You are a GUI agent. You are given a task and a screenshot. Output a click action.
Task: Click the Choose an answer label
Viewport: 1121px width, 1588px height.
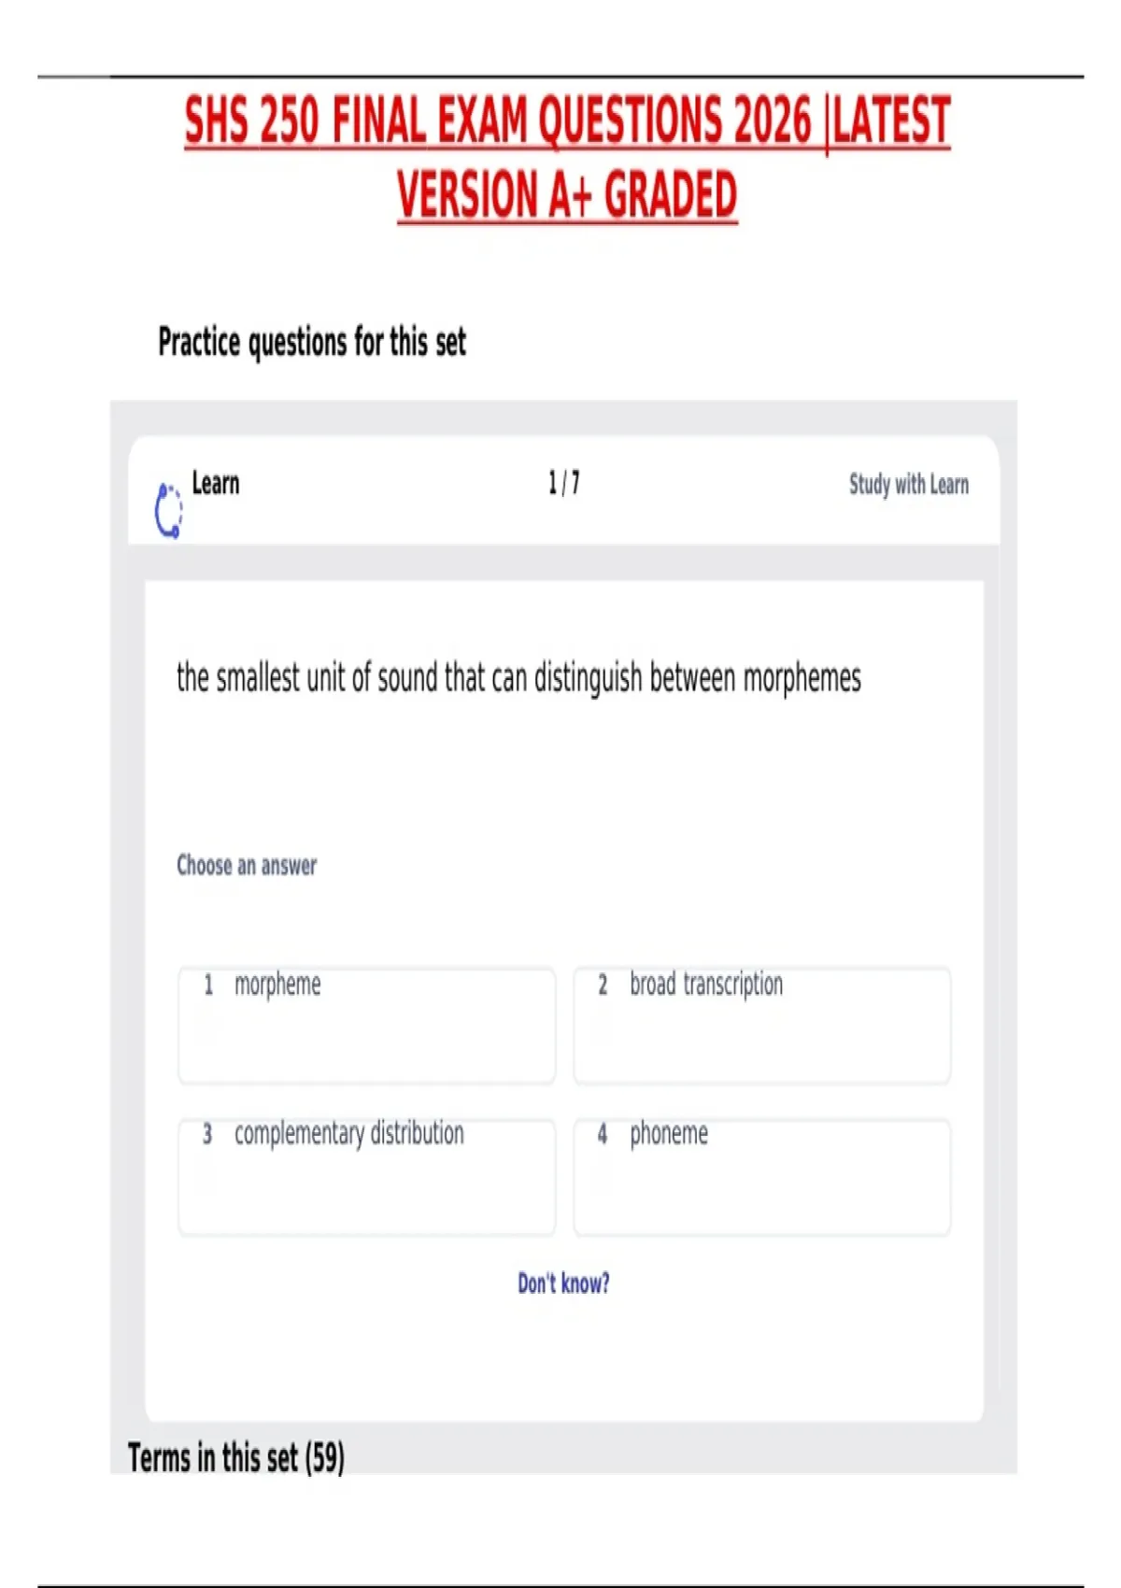click(x=247, y=865)
